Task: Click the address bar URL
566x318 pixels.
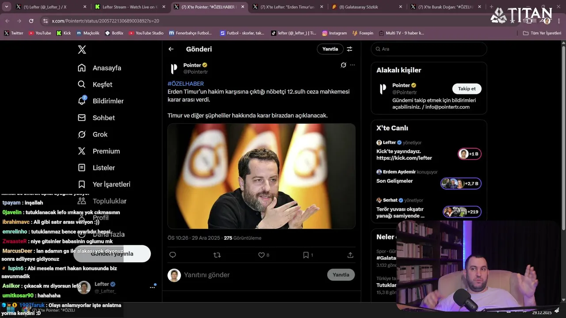Action: [105, 21]
